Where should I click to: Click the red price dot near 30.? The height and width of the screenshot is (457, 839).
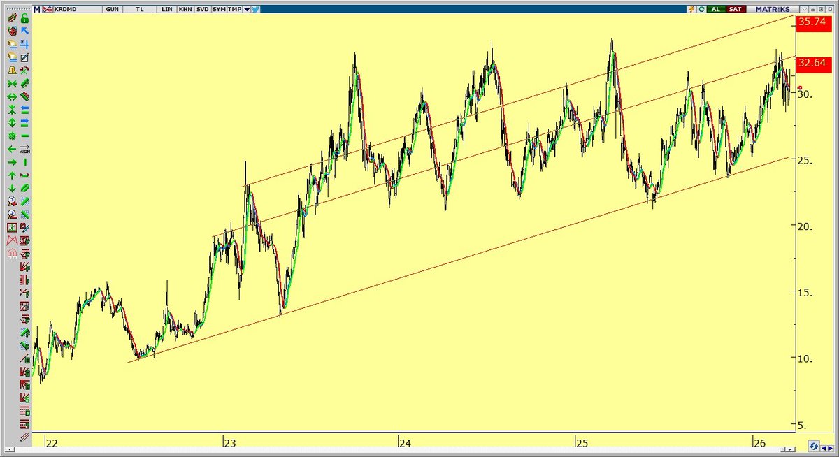click(800, 87)
